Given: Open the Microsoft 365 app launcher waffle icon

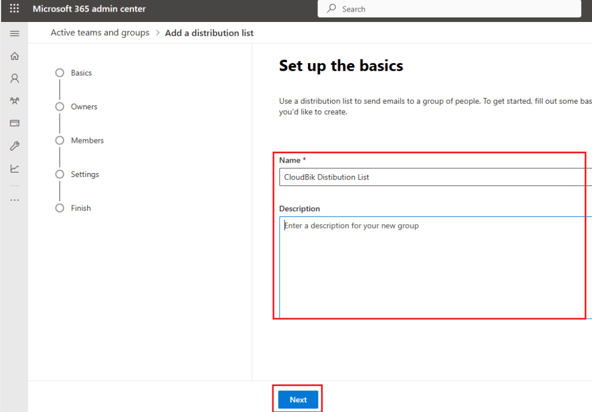Looking at the screenshot, I should coord(14,9).
